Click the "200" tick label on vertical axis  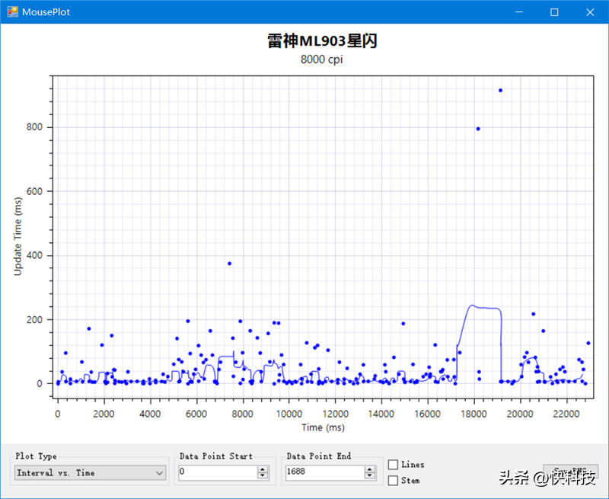(x=34, y=319)
